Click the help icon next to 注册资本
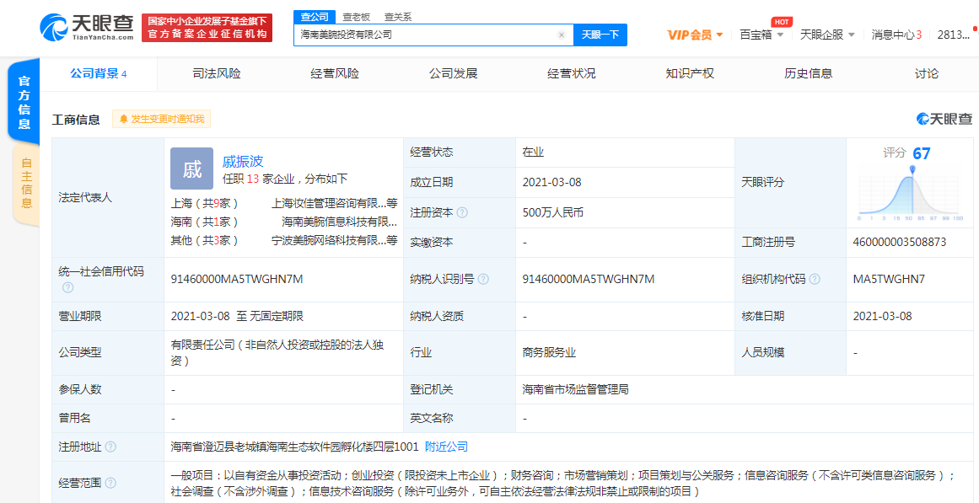 (x=462, y=213)
